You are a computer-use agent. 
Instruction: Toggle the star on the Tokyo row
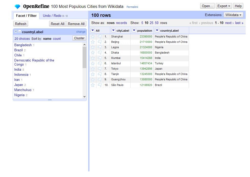93,69
